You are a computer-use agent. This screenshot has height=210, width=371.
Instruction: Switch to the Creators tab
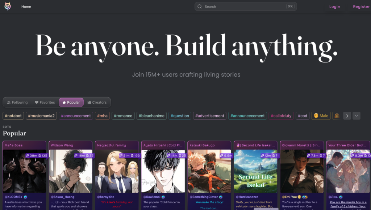(97, 102)
